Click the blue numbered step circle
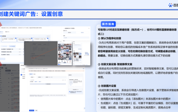Viewport: 178px width, 112px height. tap(21, 75)
